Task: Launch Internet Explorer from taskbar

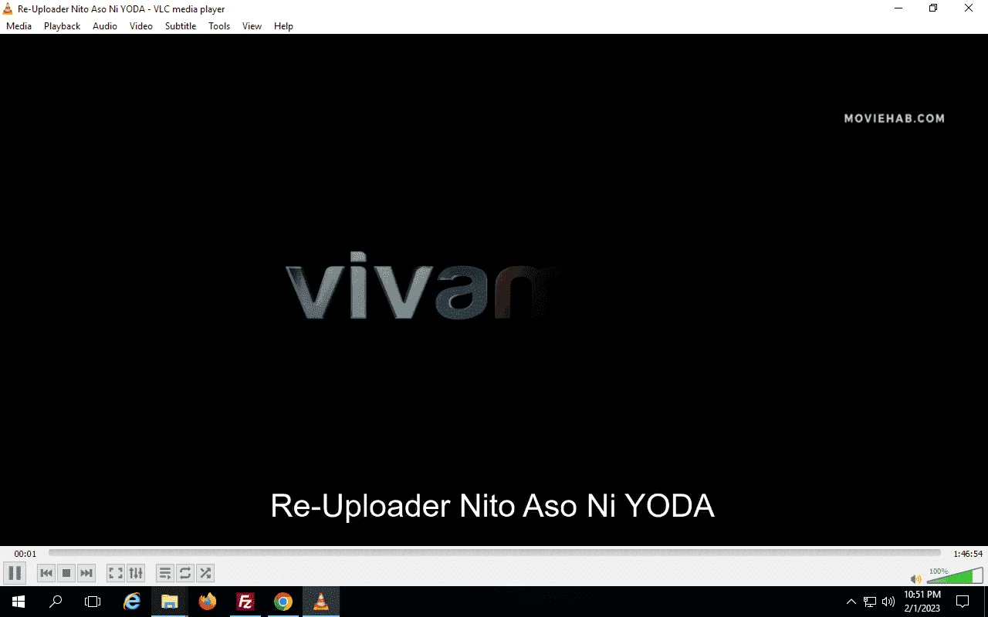Action: [x=133, y=602]
